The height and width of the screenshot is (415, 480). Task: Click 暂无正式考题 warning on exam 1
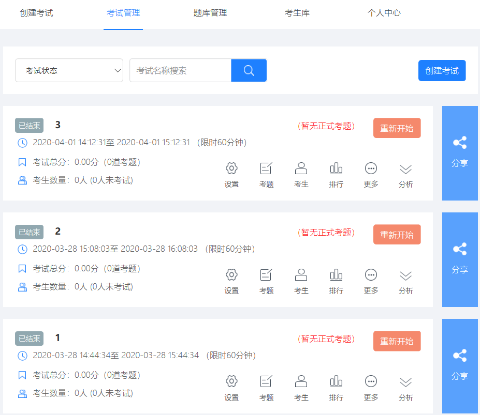(326, 339)
